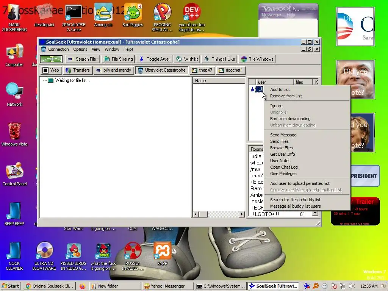This screenshot has height=291, width=388.
Task: Toggle Away status in SoulSeek
Action: tap(155, 59)
